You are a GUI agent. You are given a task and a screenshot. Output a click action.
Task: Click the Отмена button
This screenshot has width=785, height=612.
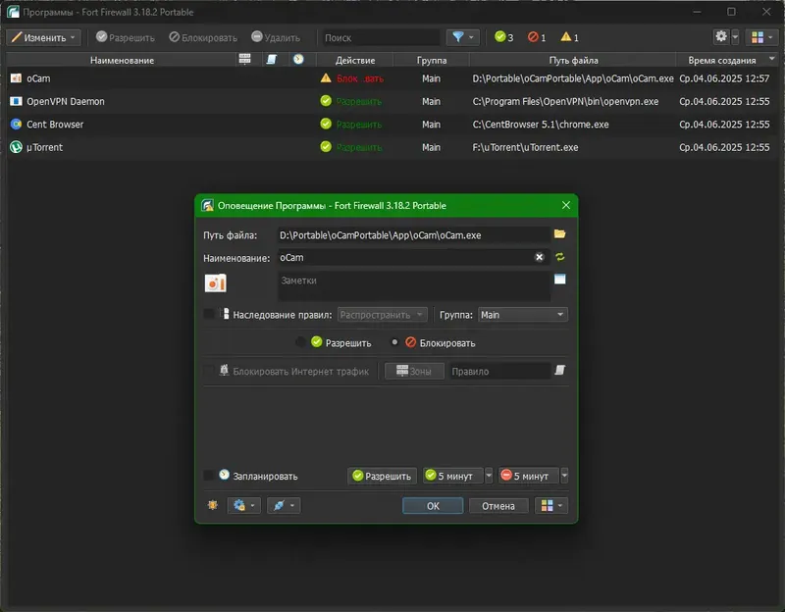click(x=498, y=506)
